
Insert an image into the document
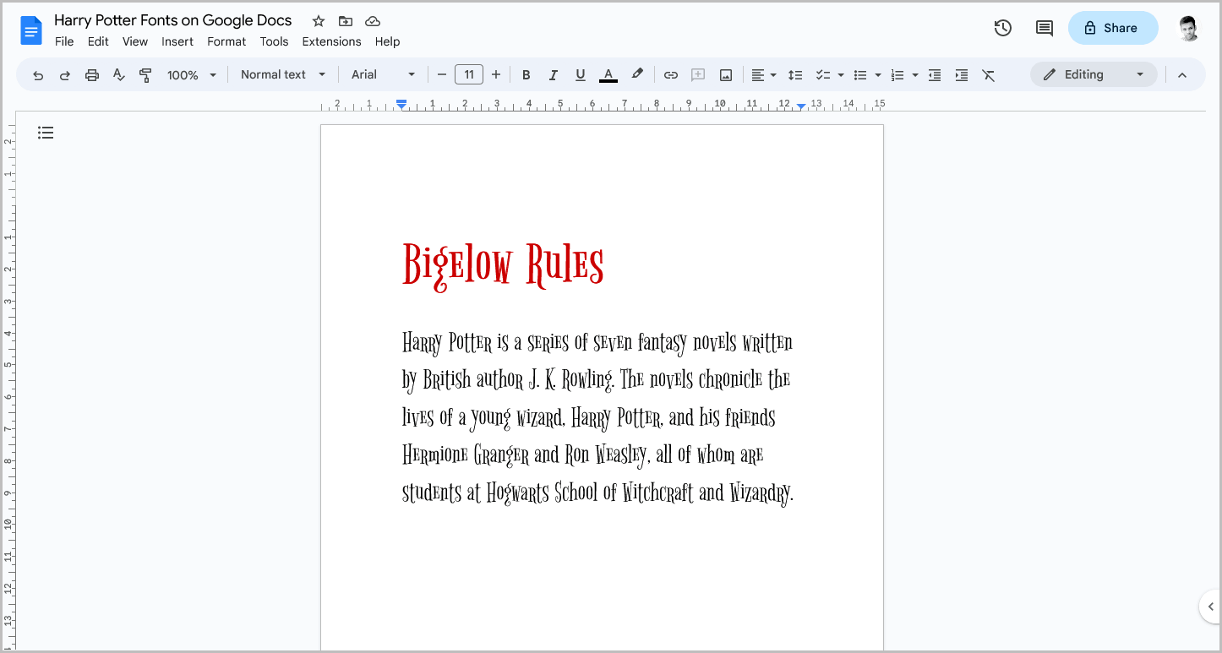tap(725, 74)
